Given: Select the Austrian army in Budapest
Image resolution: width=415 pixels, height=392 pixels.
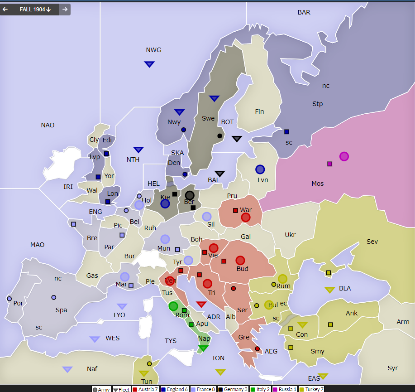Looking at the screenshot, I should coord(240,260).
